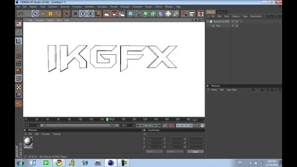Go to end of animation button
Screen dimensions: 297x167
click(159, 125)
